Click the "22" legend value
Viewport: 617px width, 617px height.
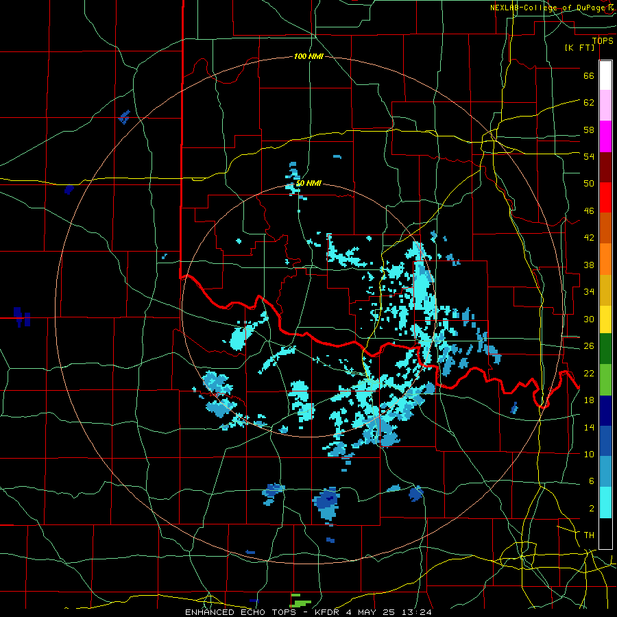[x=589, y=373]
